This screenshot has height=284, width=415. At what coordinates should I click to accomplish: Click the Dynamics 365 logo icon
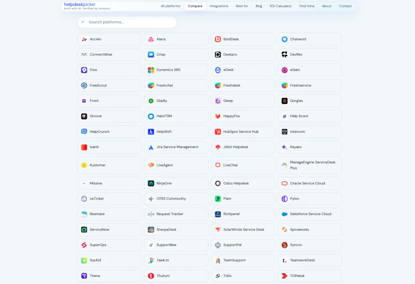point(151,70)
